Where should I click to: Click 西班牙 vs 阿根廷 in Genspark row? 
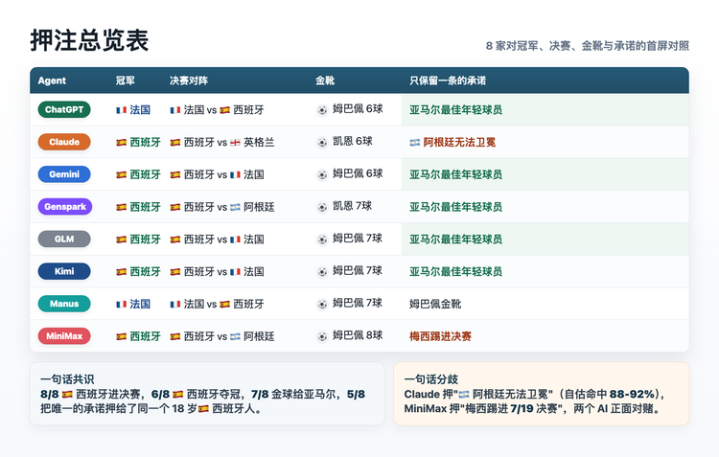[x=222, y=207]
